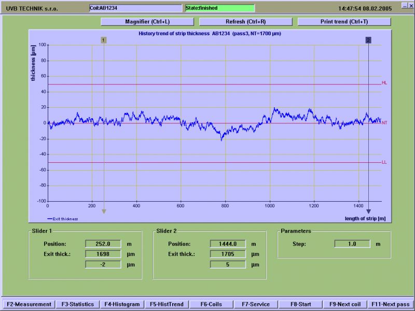Click the Magnifier (Ctrl+L) button
415x311 pixels.
click(x=147, y=22)
